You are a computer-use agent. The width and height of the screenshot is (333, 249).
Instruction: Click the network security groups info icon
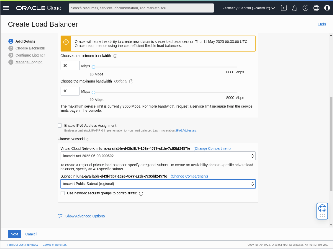(141, 194)
